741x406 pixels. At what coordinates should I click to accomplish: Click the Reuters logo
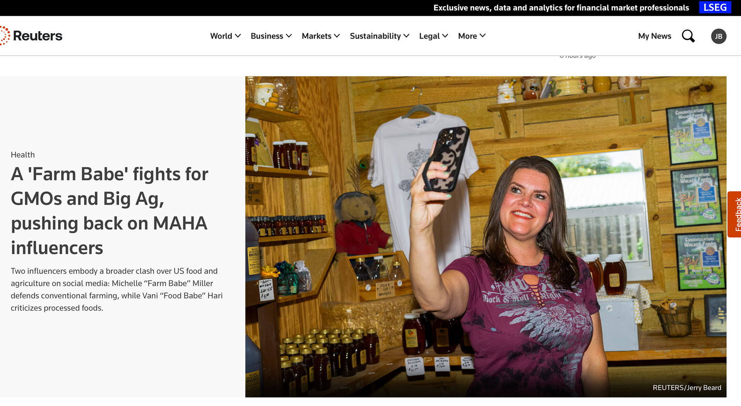click(x=31, y=36)
